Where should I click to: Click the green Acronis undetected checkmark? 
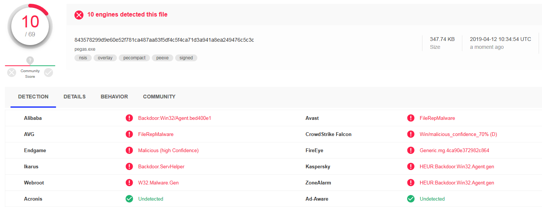[x=129, y=199]
